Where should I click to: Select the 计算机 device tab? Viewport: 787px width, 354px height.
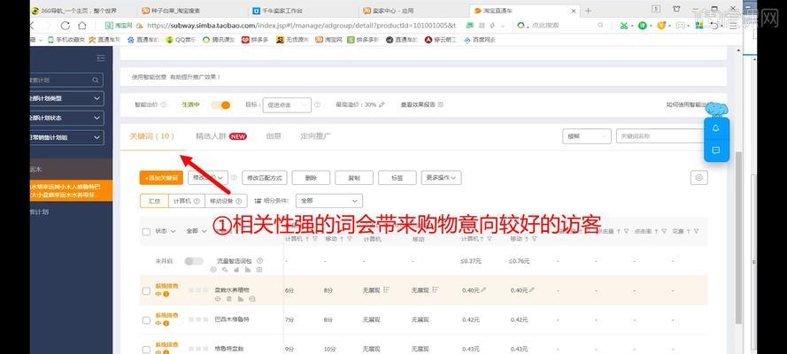pos(186,201)
